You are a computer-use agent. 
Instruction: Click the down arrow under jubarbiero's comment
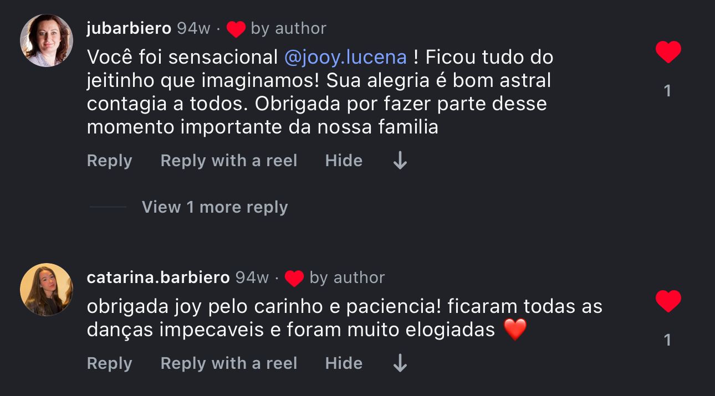coord(400,161)
